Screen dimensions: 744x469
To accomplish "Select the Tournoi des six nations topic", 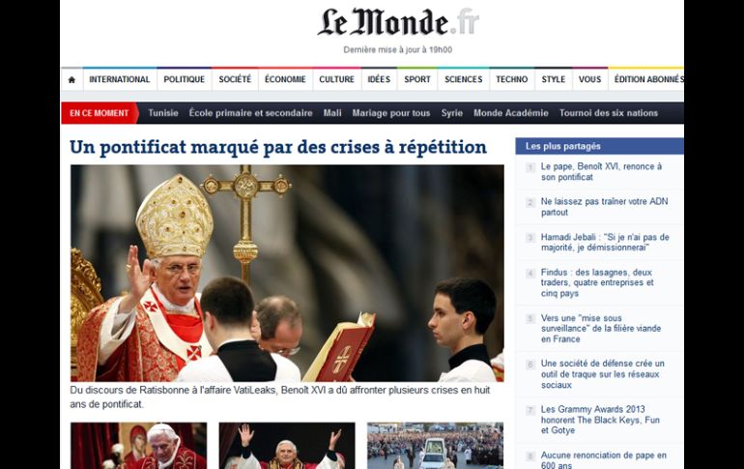I will [x=609, y=113].
